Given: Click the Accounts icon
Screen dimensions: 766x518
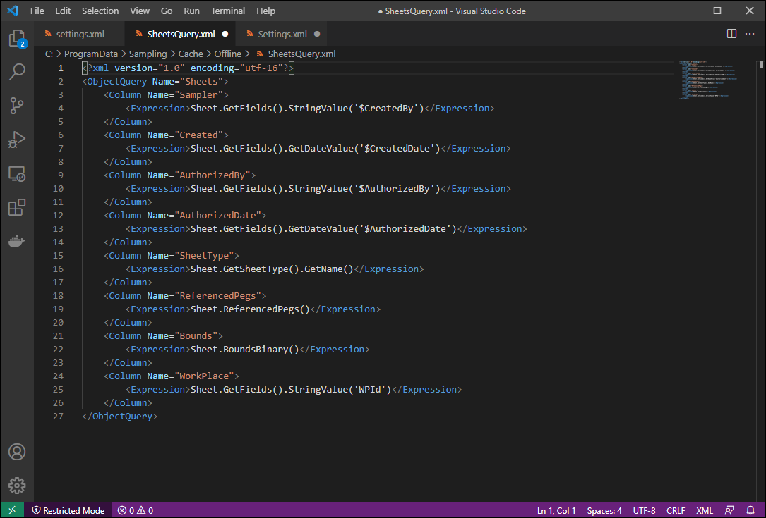Looking at the screenshot, I should (17, 452).
